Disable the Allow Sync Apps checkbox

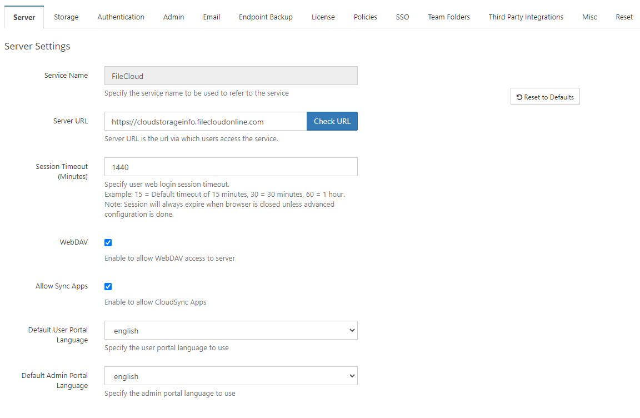(108, 286)
